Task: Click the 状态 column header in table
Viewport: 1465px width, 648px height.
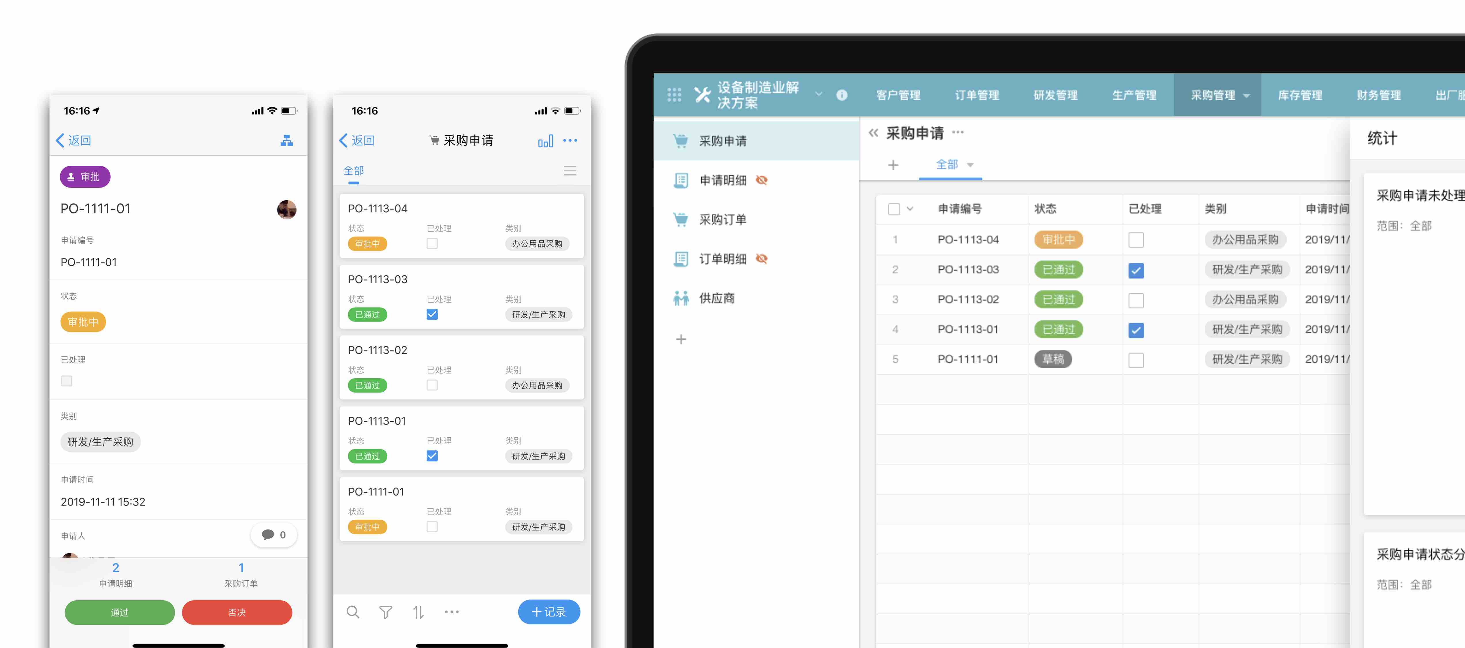Action: [x=1045, y=209]
